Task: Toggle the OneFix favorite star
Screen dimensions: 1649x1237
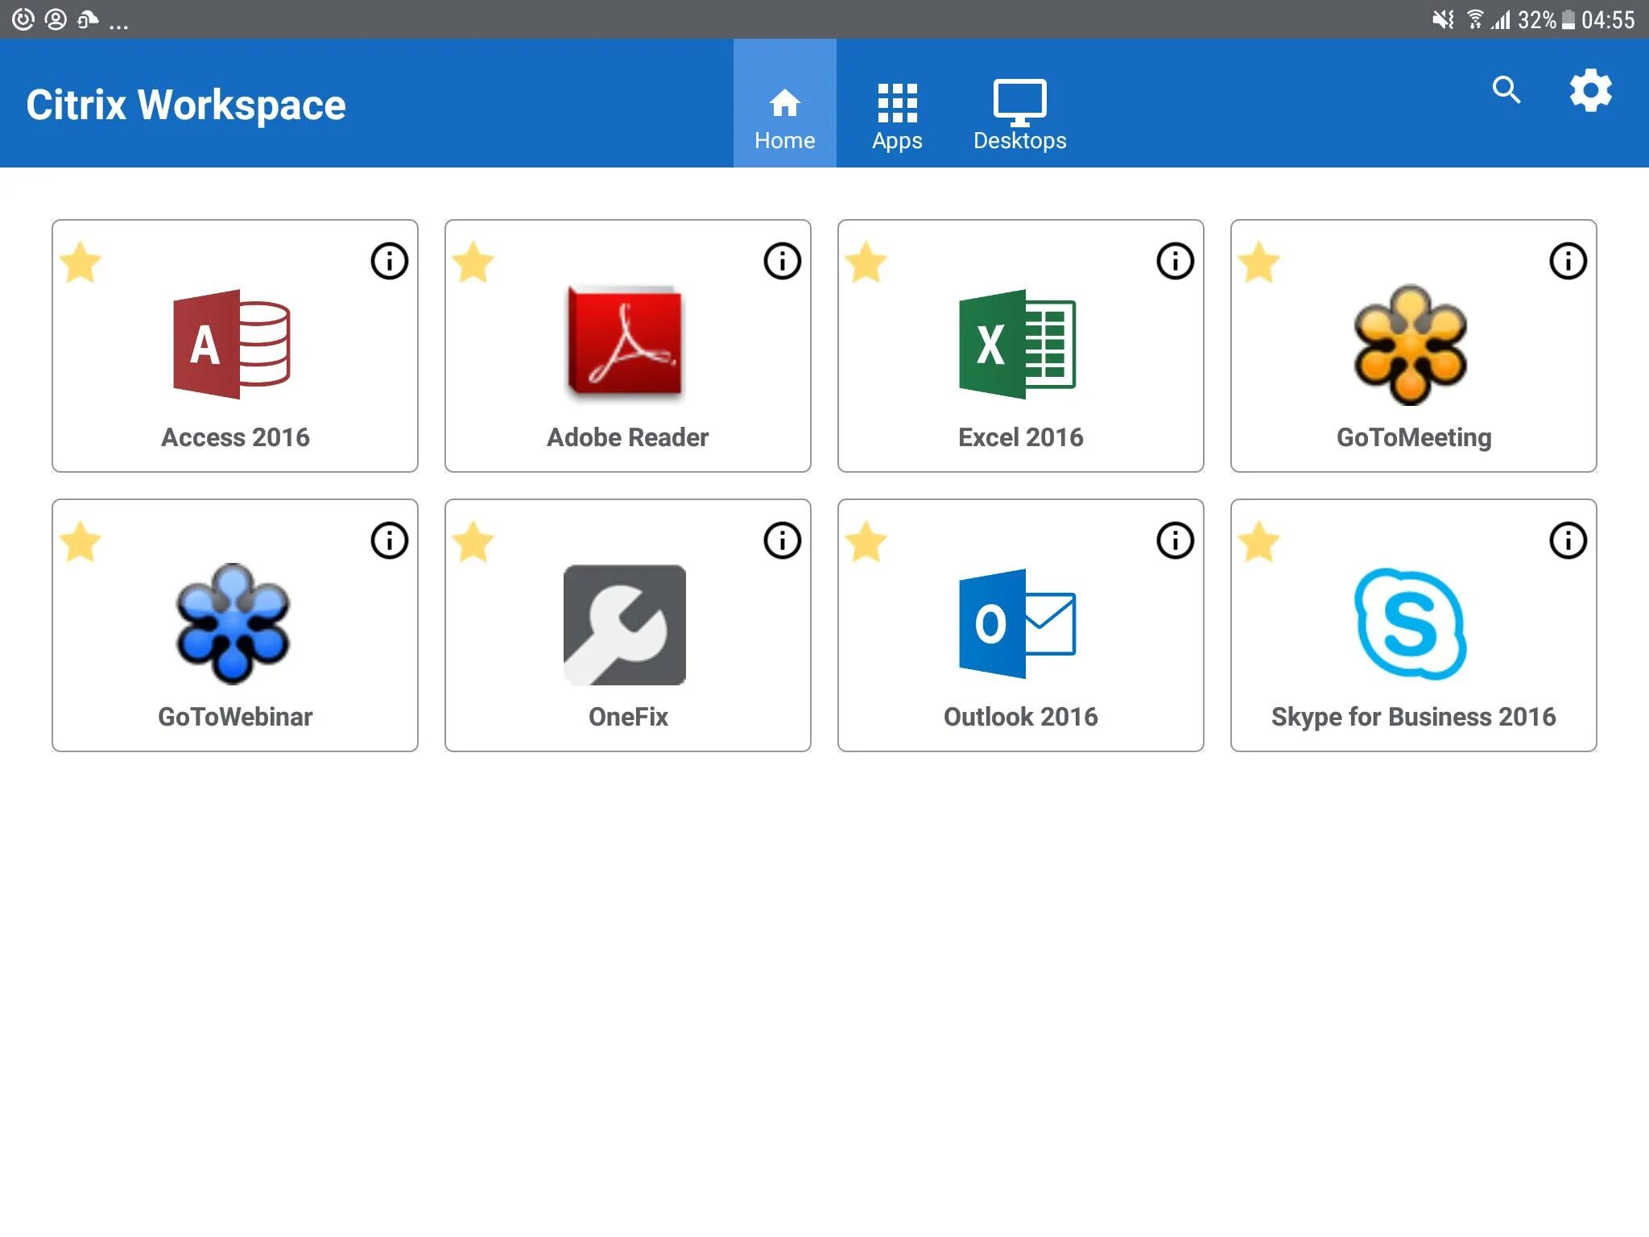Action: point(473,542)
